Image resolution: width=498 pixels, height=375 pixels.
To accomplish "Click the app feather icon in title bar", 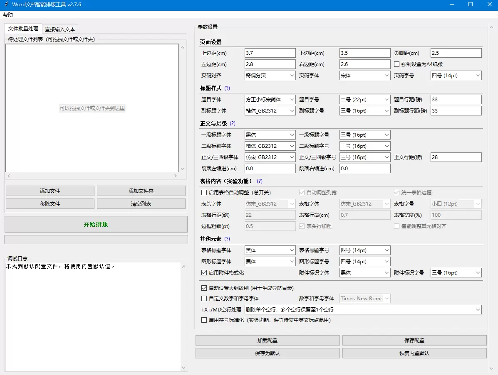I will tap(6, 5).
